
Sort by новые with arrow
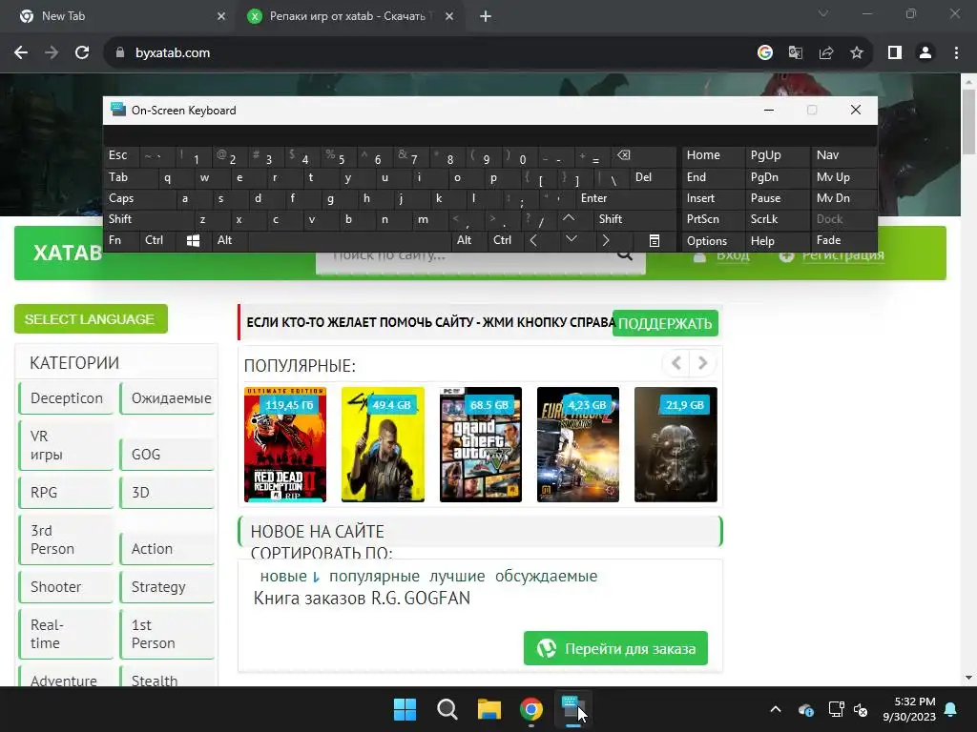tap(289, 576)
